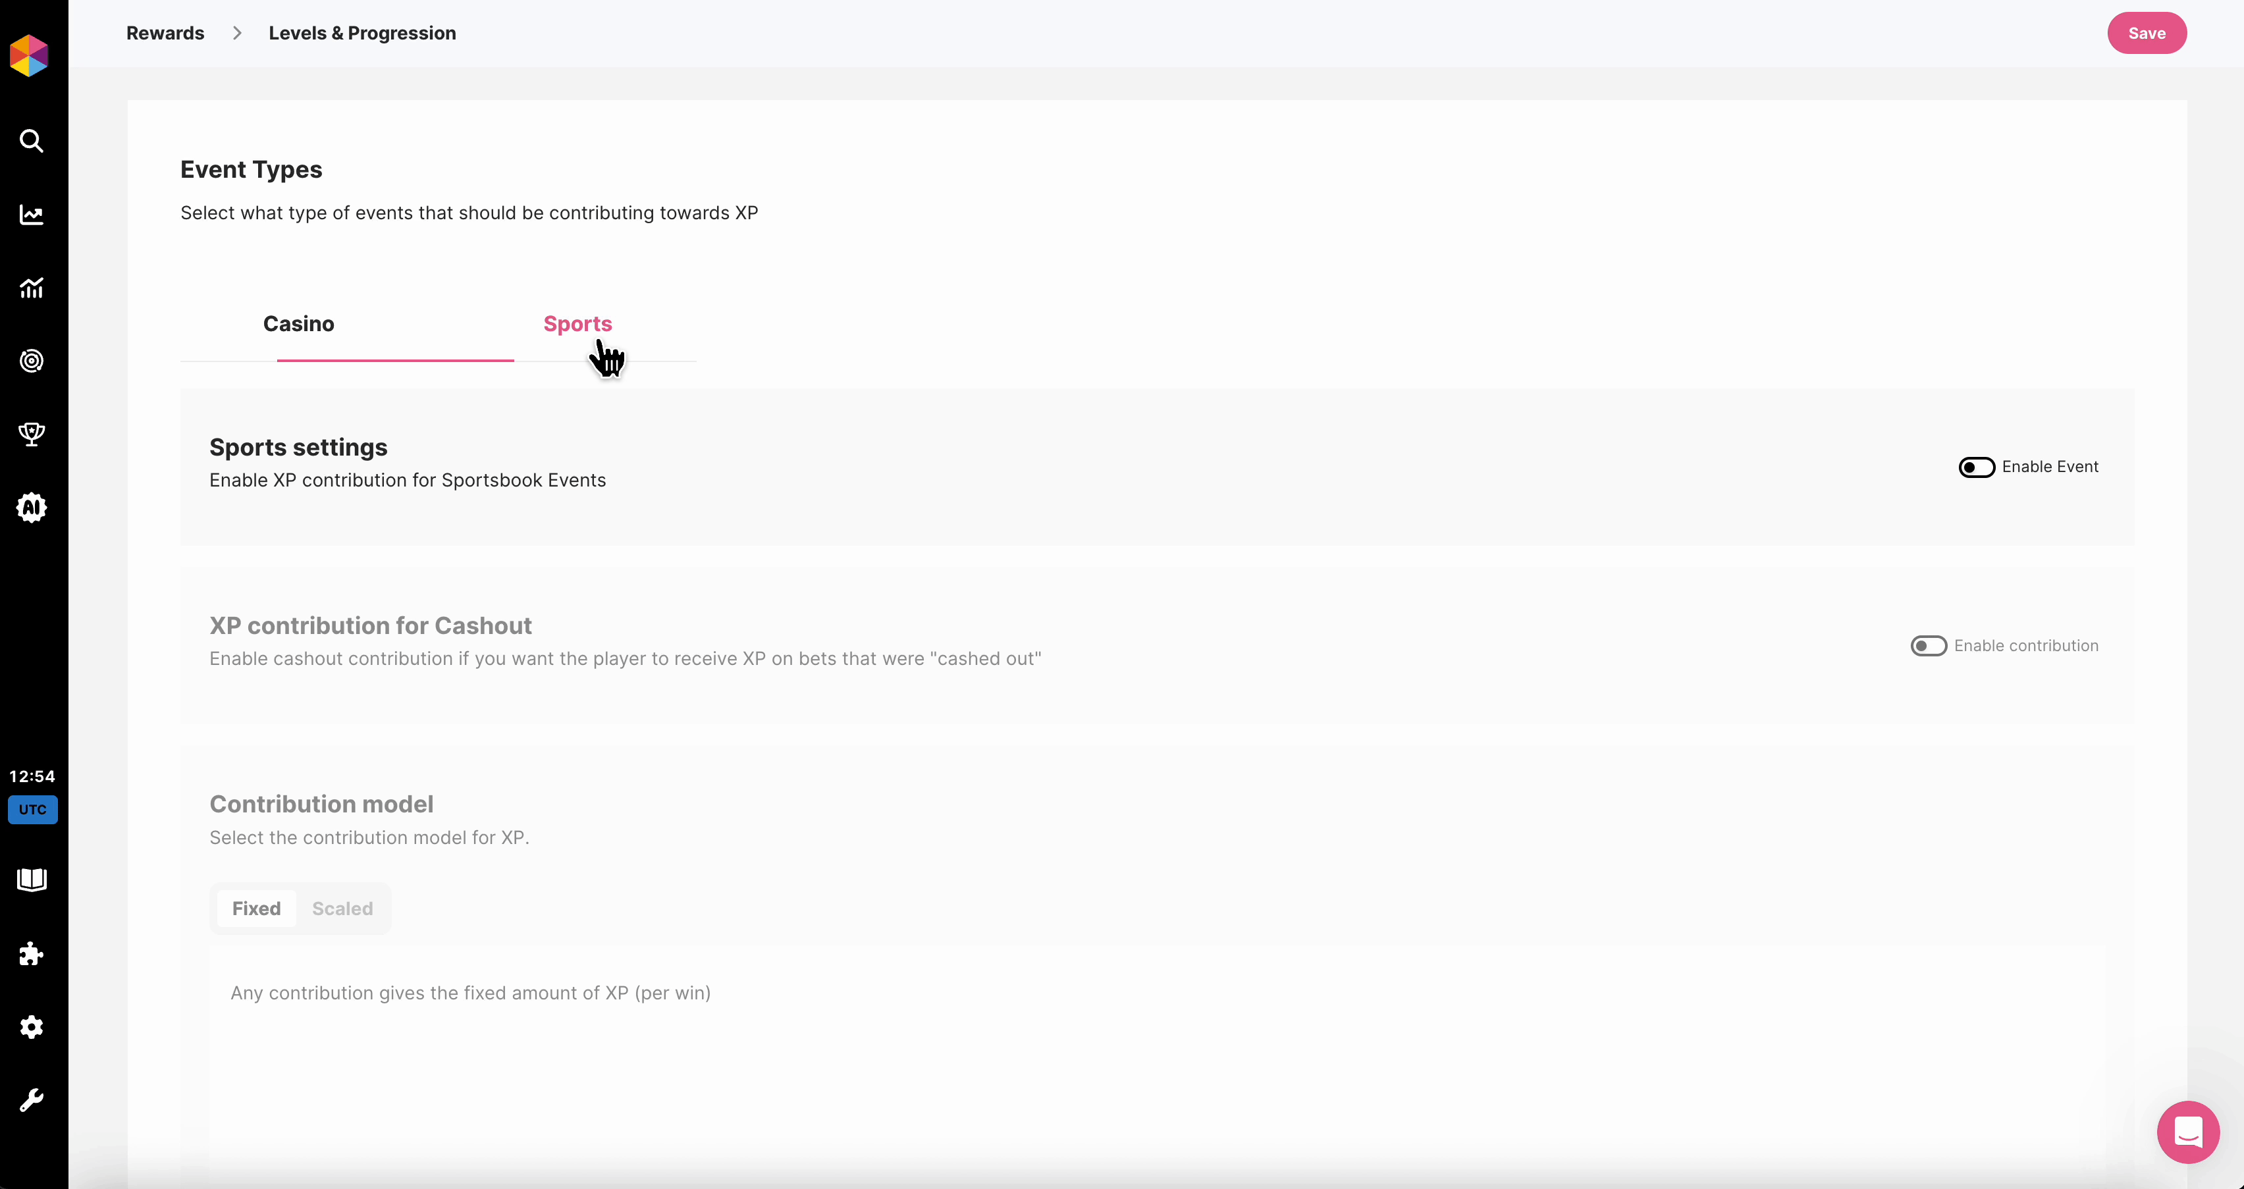Toggle the Enable contribution switch
The width and height of the screenshot is (2244, 1189).
point(1929,647)
